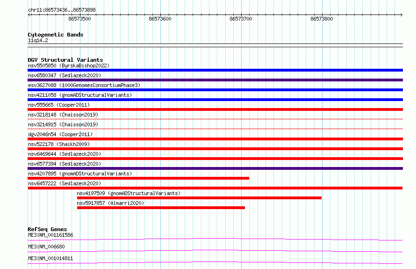Image resolution: width=416 pixels, height=269 pixels.
Task: Click the red bar under nsv555665
Action: point(215,109)
